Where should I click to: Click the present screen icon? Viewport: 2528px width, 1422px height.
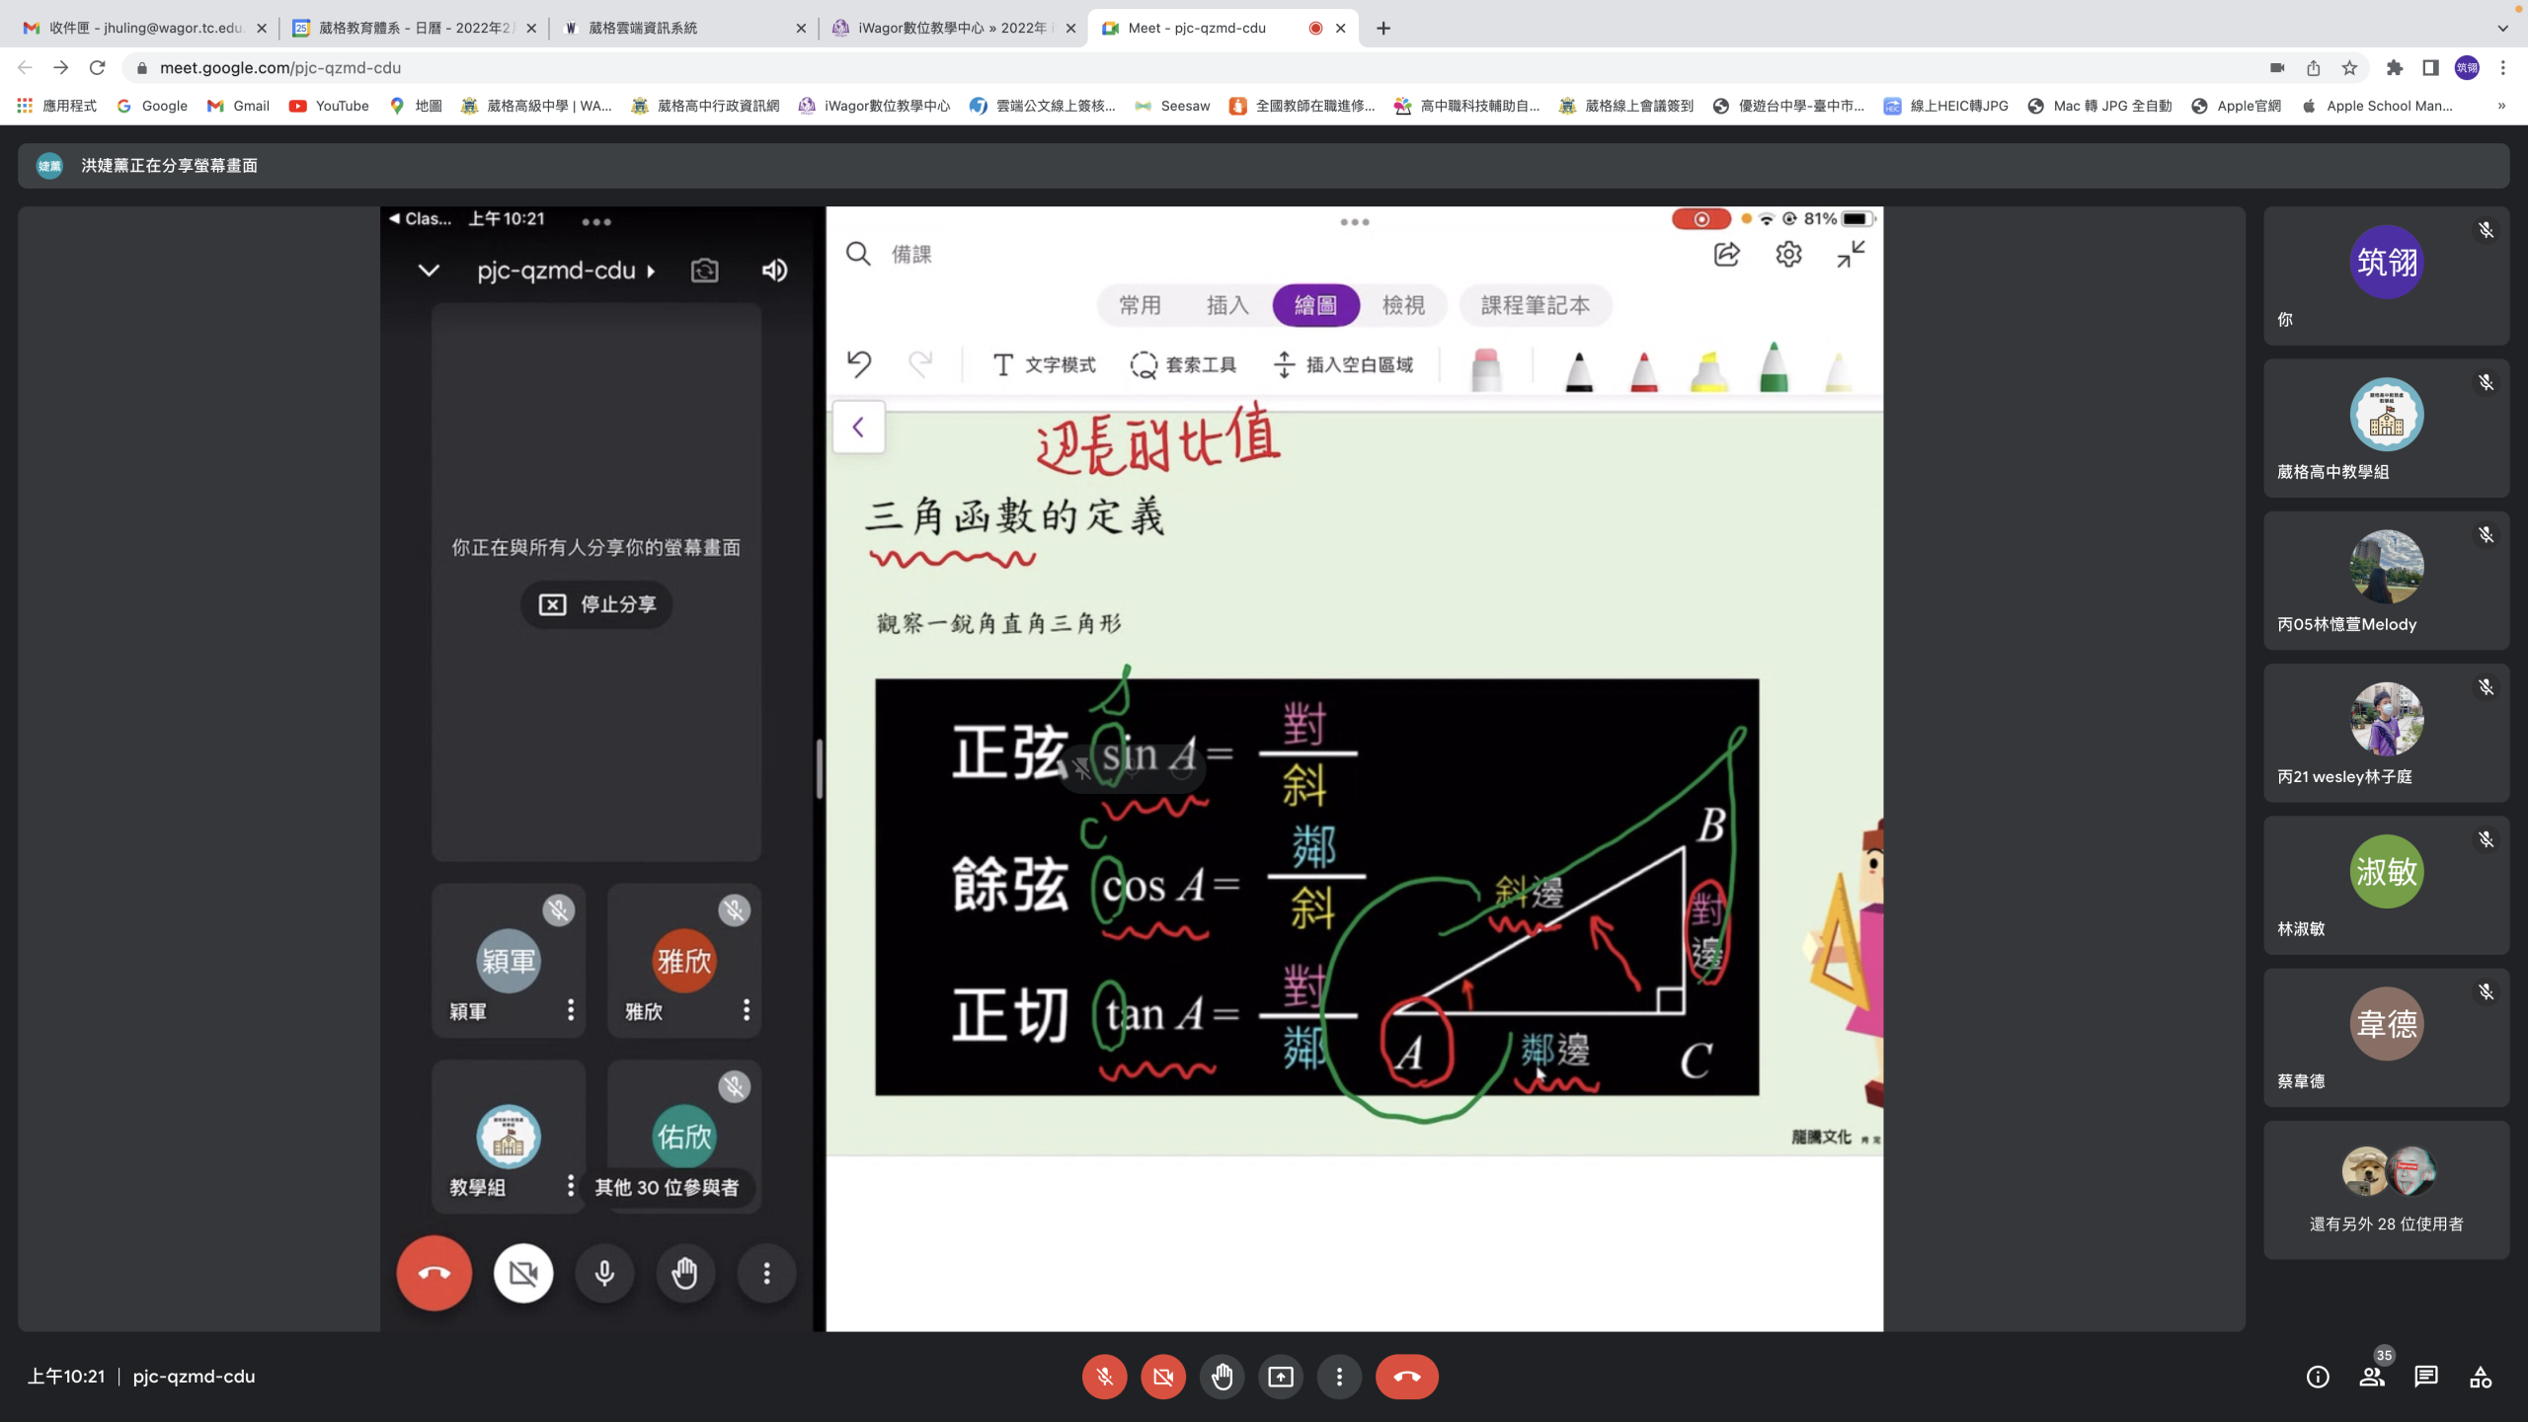1281,1377
